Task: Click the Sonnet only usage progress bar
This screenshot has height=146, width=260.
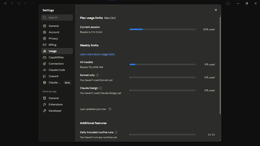Action: [x=162, y=77]
